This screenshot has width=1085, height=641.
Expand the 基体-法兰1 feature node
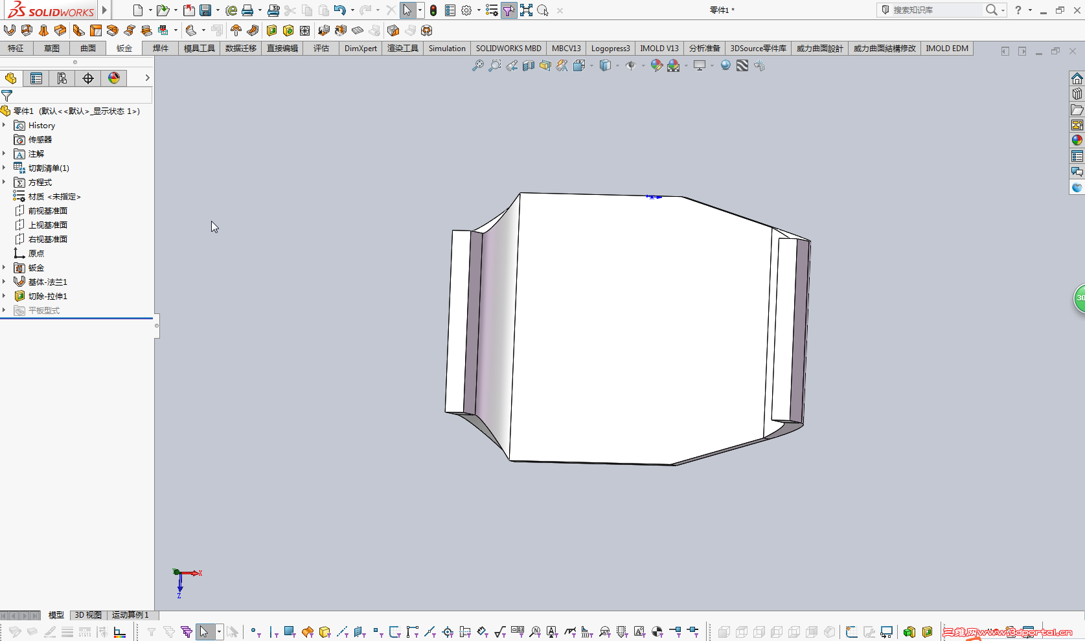point(4,282)
